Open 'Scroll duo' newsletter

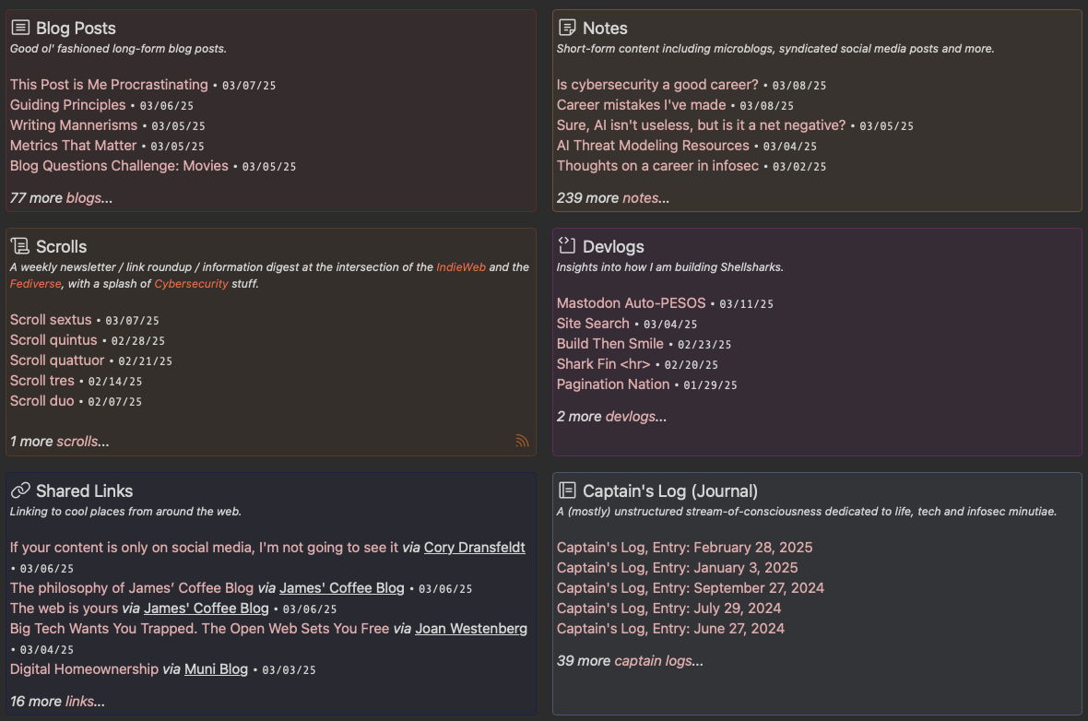[41, 401]
